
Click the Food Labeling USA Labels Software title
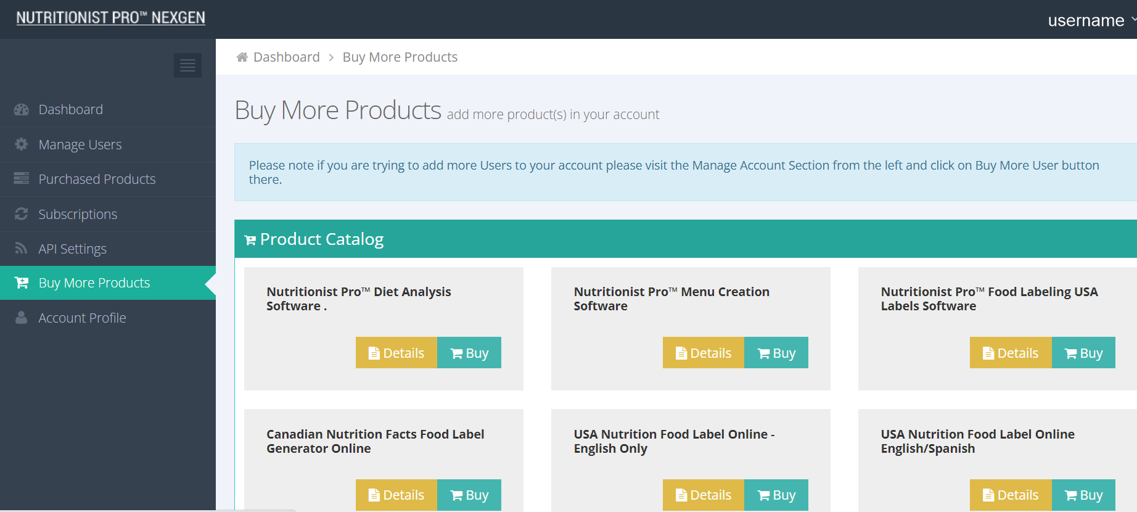click(x=989, y=299)
